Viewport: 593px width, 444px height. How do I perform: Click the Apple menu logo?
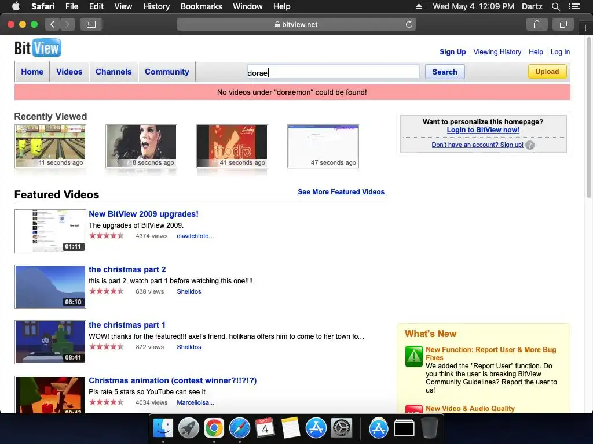[x=16, y=6]
